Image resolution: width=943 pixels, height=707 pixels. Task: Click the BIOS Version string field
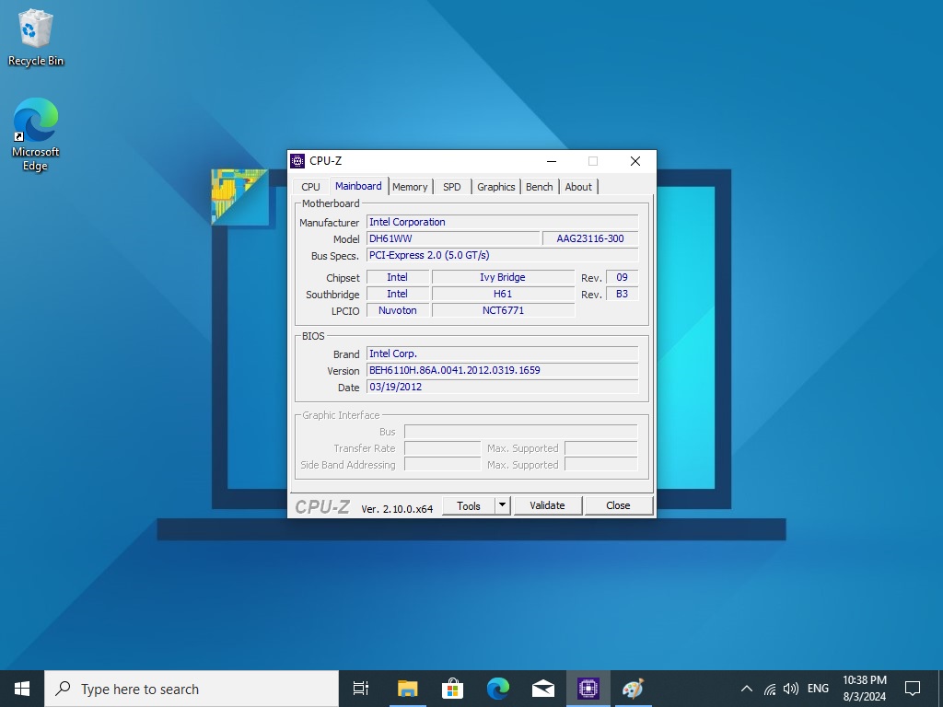[x=502, y=370]
